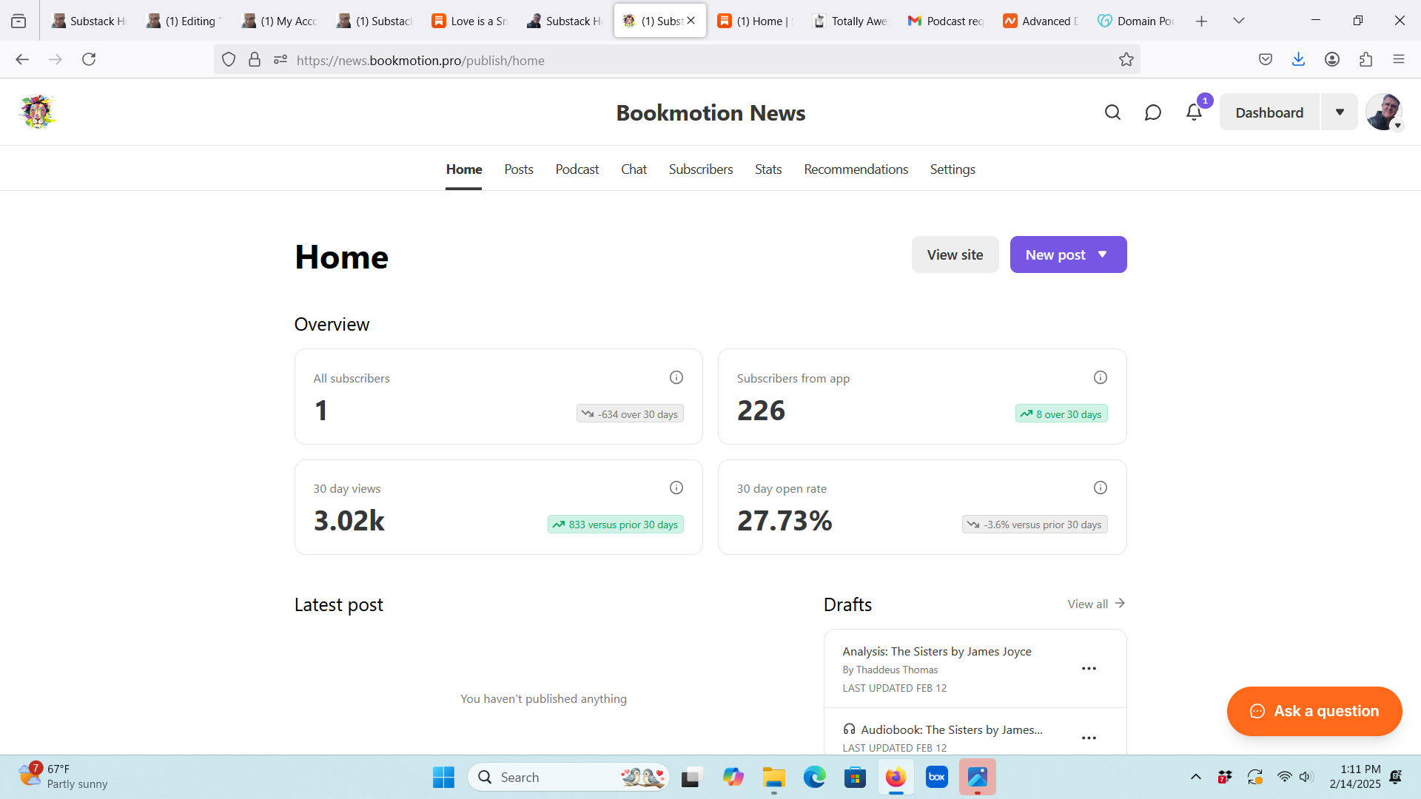Screen dimensions: 1421x799
Task: Switch to the Podcast req Gmail tab
Action: coord(946,21)
